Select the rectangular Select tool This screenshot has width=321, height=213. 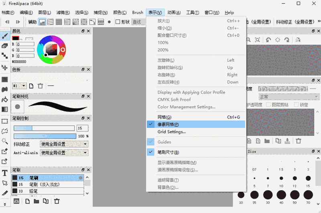click(x=5, y=121)
